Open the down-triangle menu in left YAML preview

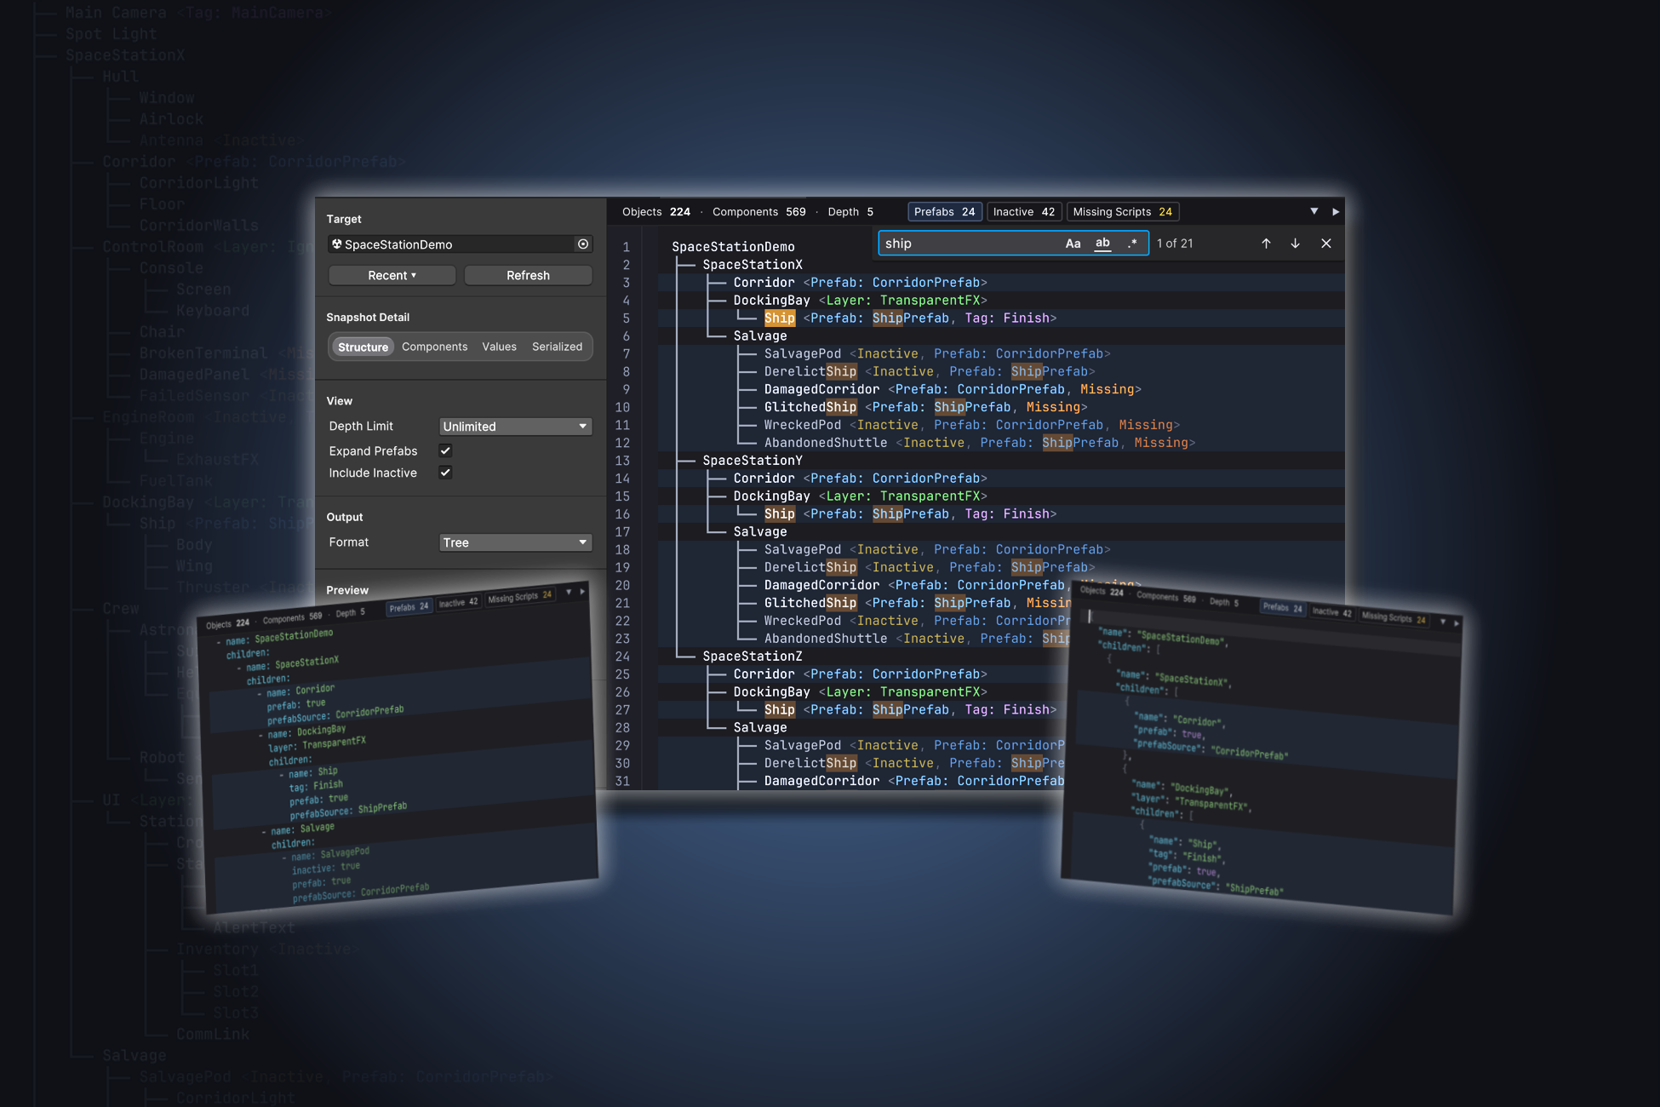[569, 593]
